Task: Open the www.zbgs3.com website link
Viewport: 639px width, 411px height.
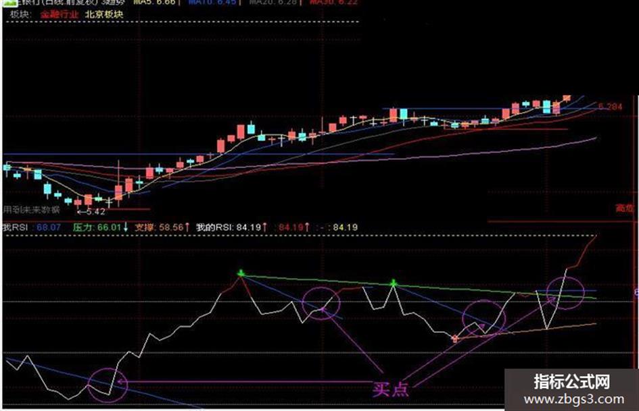Action: point(574,400)
